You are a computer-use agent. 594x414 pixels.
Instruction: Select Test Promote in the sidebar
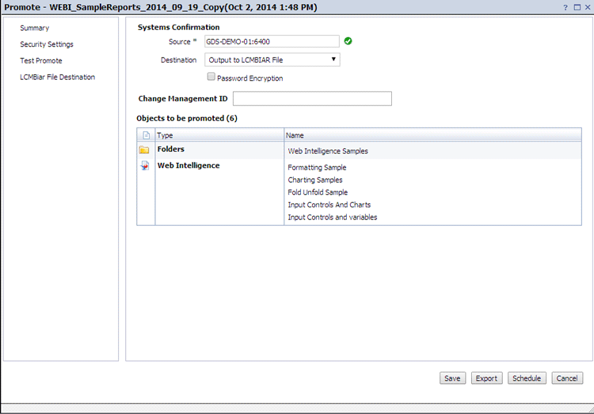pyautogui.click(x=41, y=61)
